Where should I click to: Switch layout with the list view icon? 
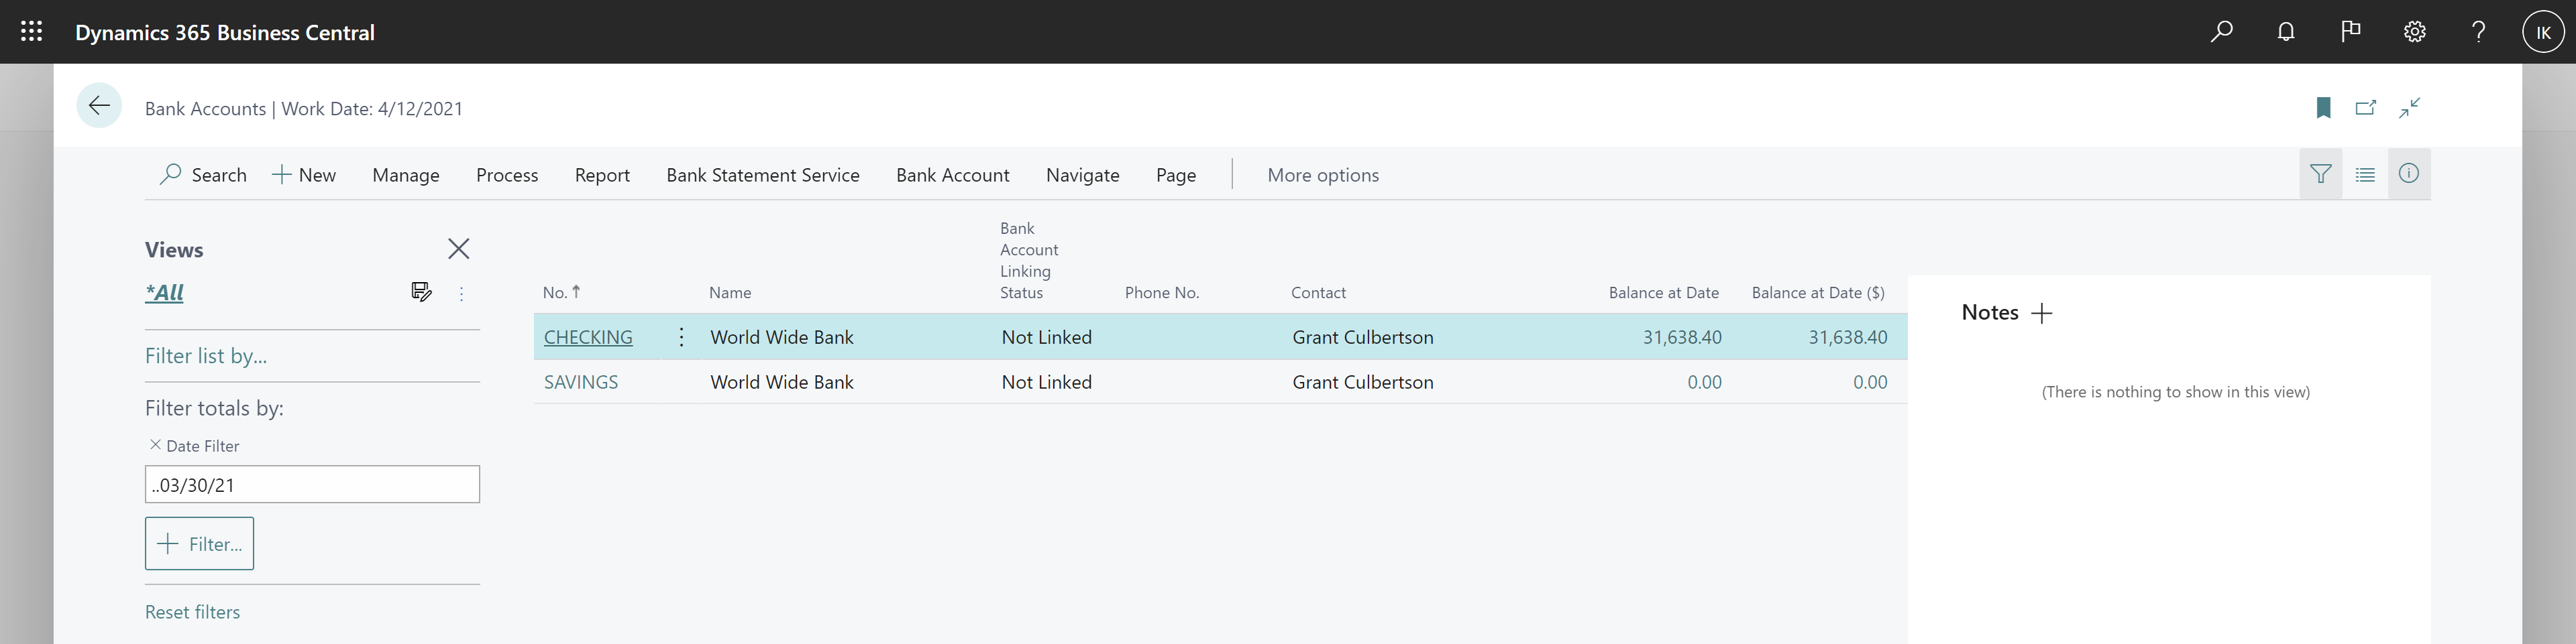(x=2365, y=175)
